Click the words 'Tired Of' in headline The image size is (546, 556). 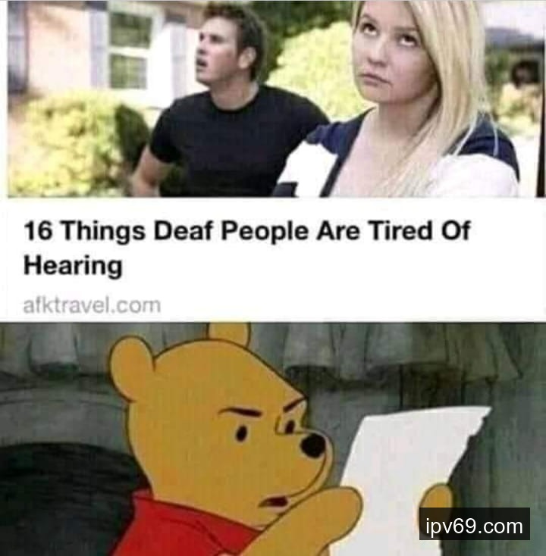click(x=419, y=231)
